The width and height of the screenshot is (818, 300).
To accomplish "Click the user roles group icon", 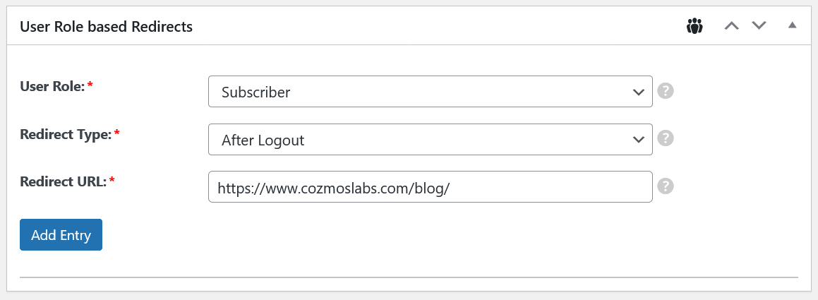I will coord(694,27).
